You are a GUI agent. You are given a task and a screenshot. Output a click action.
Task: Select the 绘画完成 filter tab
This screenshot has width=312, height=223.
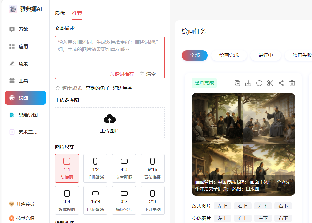coord(229,55)
